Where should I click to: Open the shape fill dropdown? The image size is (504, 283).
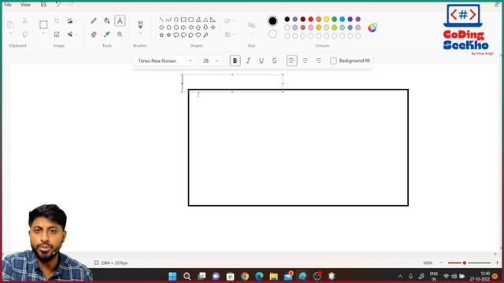(x=230, y=35)
